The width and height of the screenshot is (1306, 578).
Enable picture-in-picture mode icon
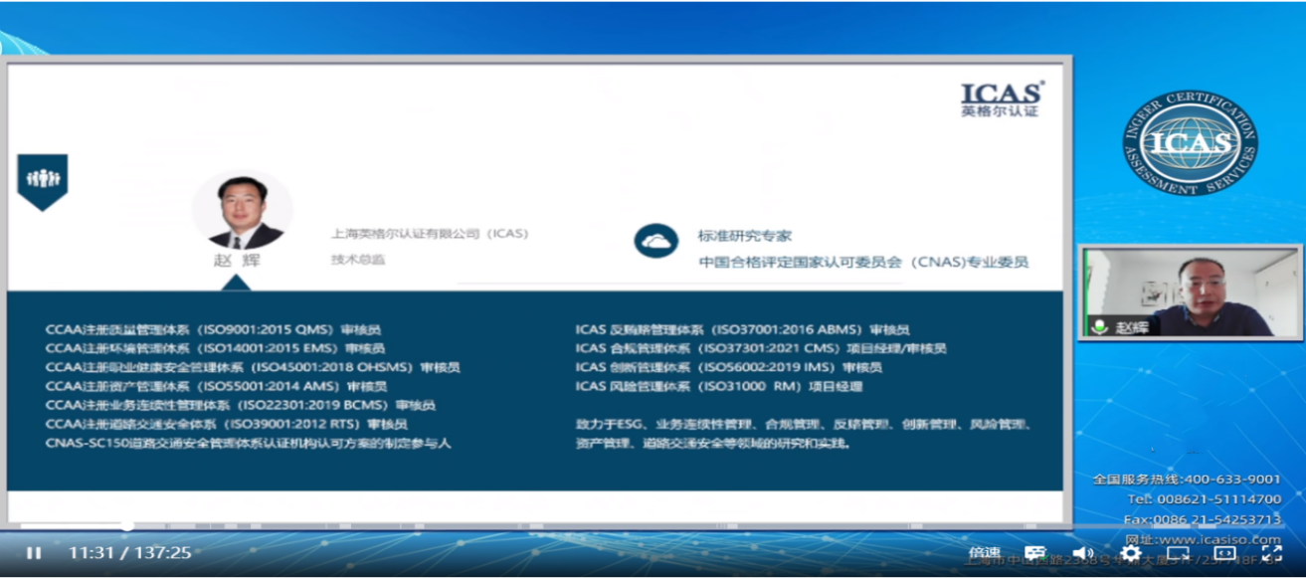1178,553
